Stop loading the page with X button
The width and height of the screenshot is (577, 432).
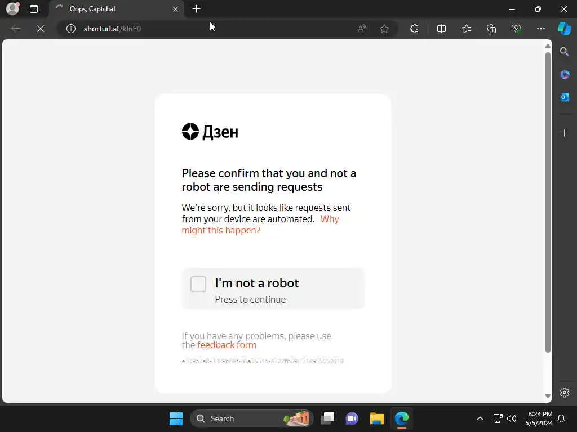(41, 29)
